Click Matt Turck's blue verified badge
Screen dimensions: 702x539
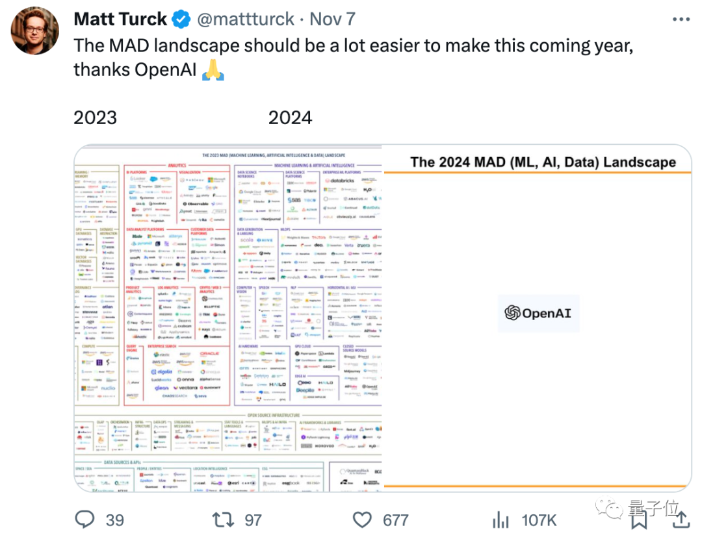(x=181, y=19)
